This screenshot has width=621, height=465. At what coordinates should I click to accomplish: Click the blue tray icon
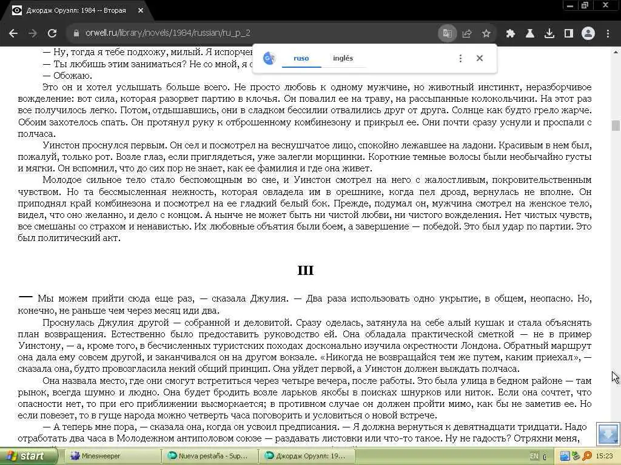coord(565,457)
